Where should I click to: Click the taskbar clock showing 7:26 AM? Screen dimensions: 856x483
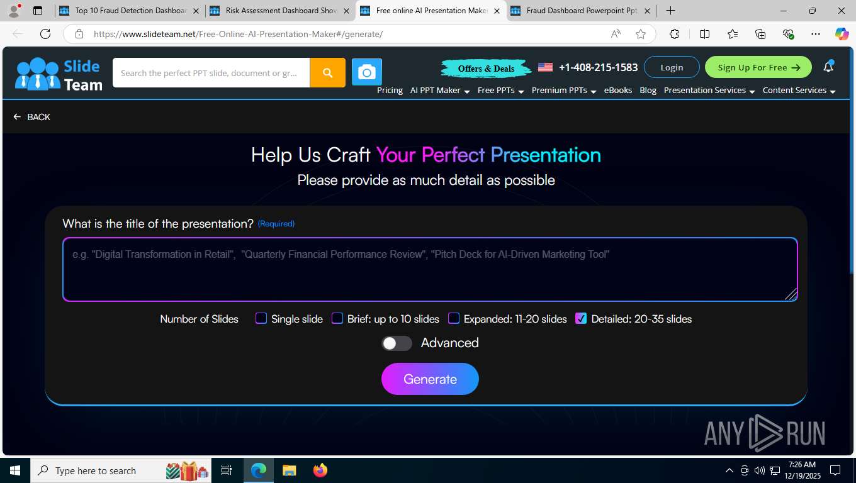[x=802, y=470]
